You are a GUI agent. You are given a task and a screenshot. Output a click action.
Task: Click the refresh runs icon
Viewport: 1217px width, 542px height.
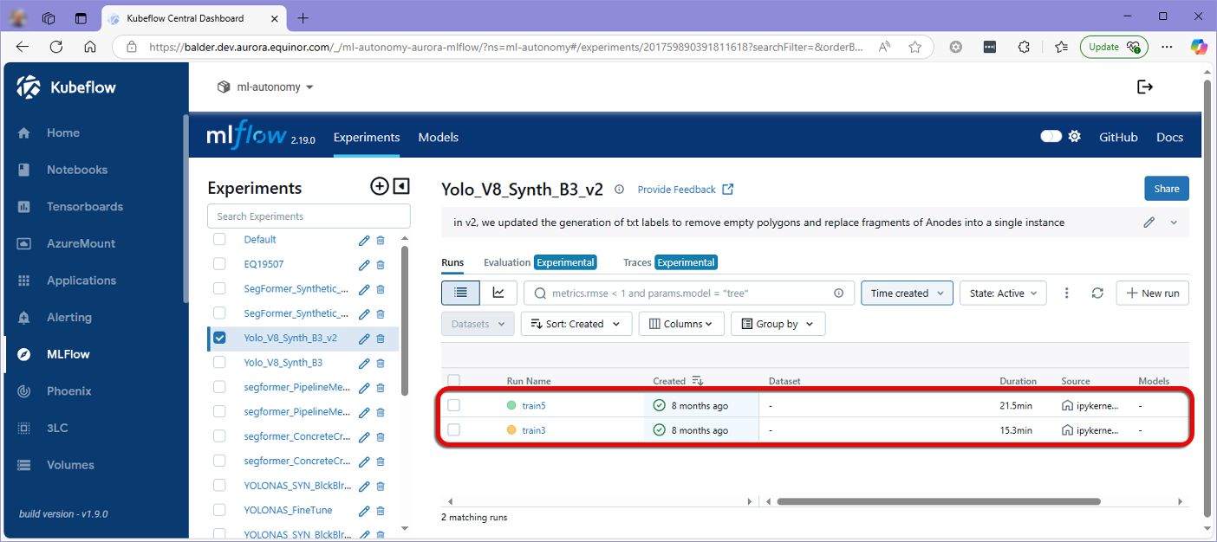pos(1097,294)
